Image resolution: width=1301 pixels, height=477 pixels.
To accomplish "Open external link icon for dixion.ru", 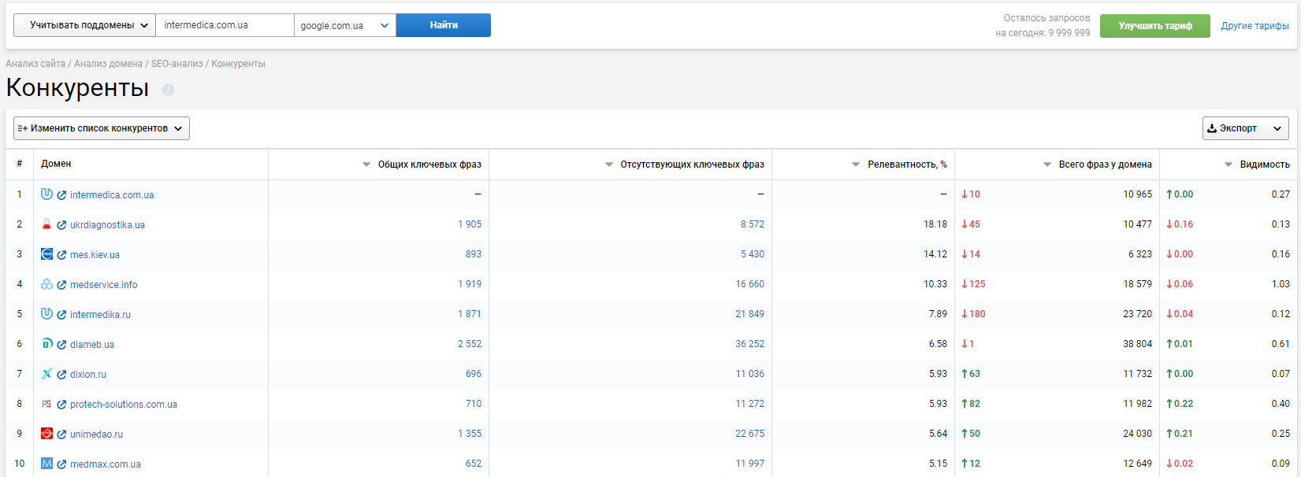I will 61,375.
